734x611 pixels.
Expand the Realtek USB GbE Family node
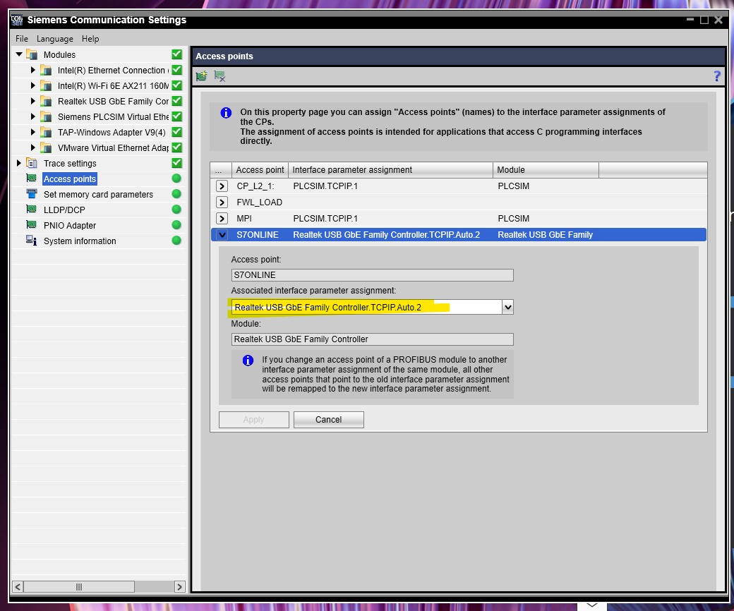32,101
